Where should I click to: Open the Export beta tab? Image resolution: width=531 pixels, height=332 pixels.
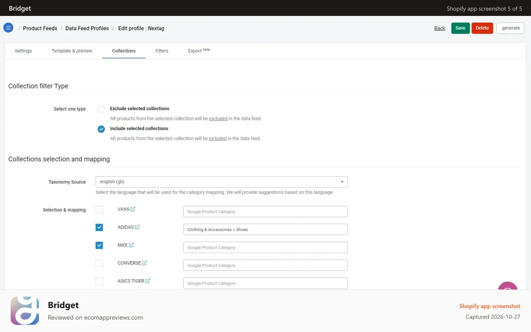click(x=199, y=51)
